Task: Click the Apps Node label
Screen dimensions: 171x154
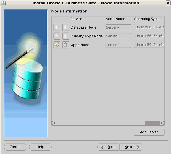Action: coord(80,45)
